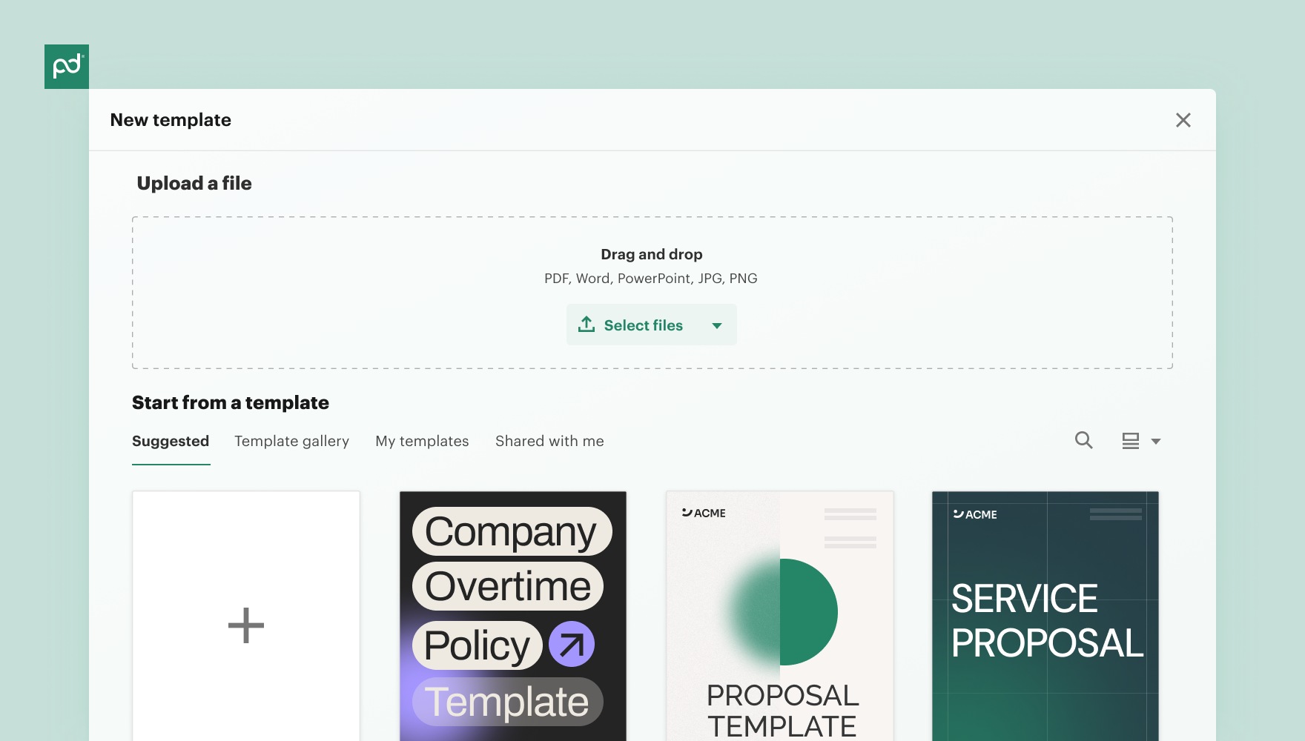This screenshot has width=1305, height=741.
Task: Select the Service Proposal template card
Action: pos(1045,616)
